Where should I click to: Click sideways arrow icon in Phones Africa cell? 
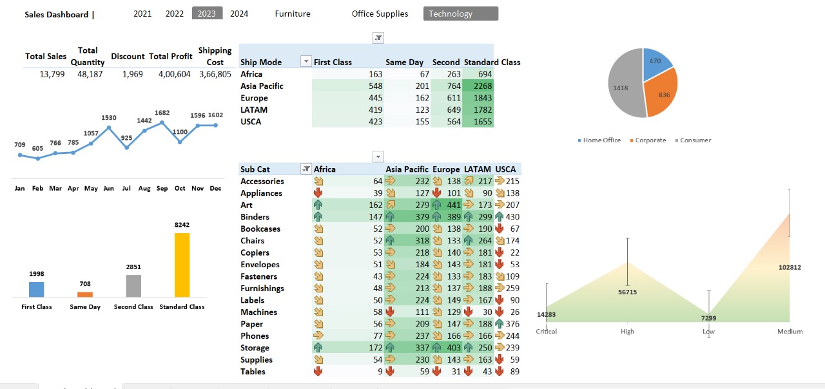(318, 336)
